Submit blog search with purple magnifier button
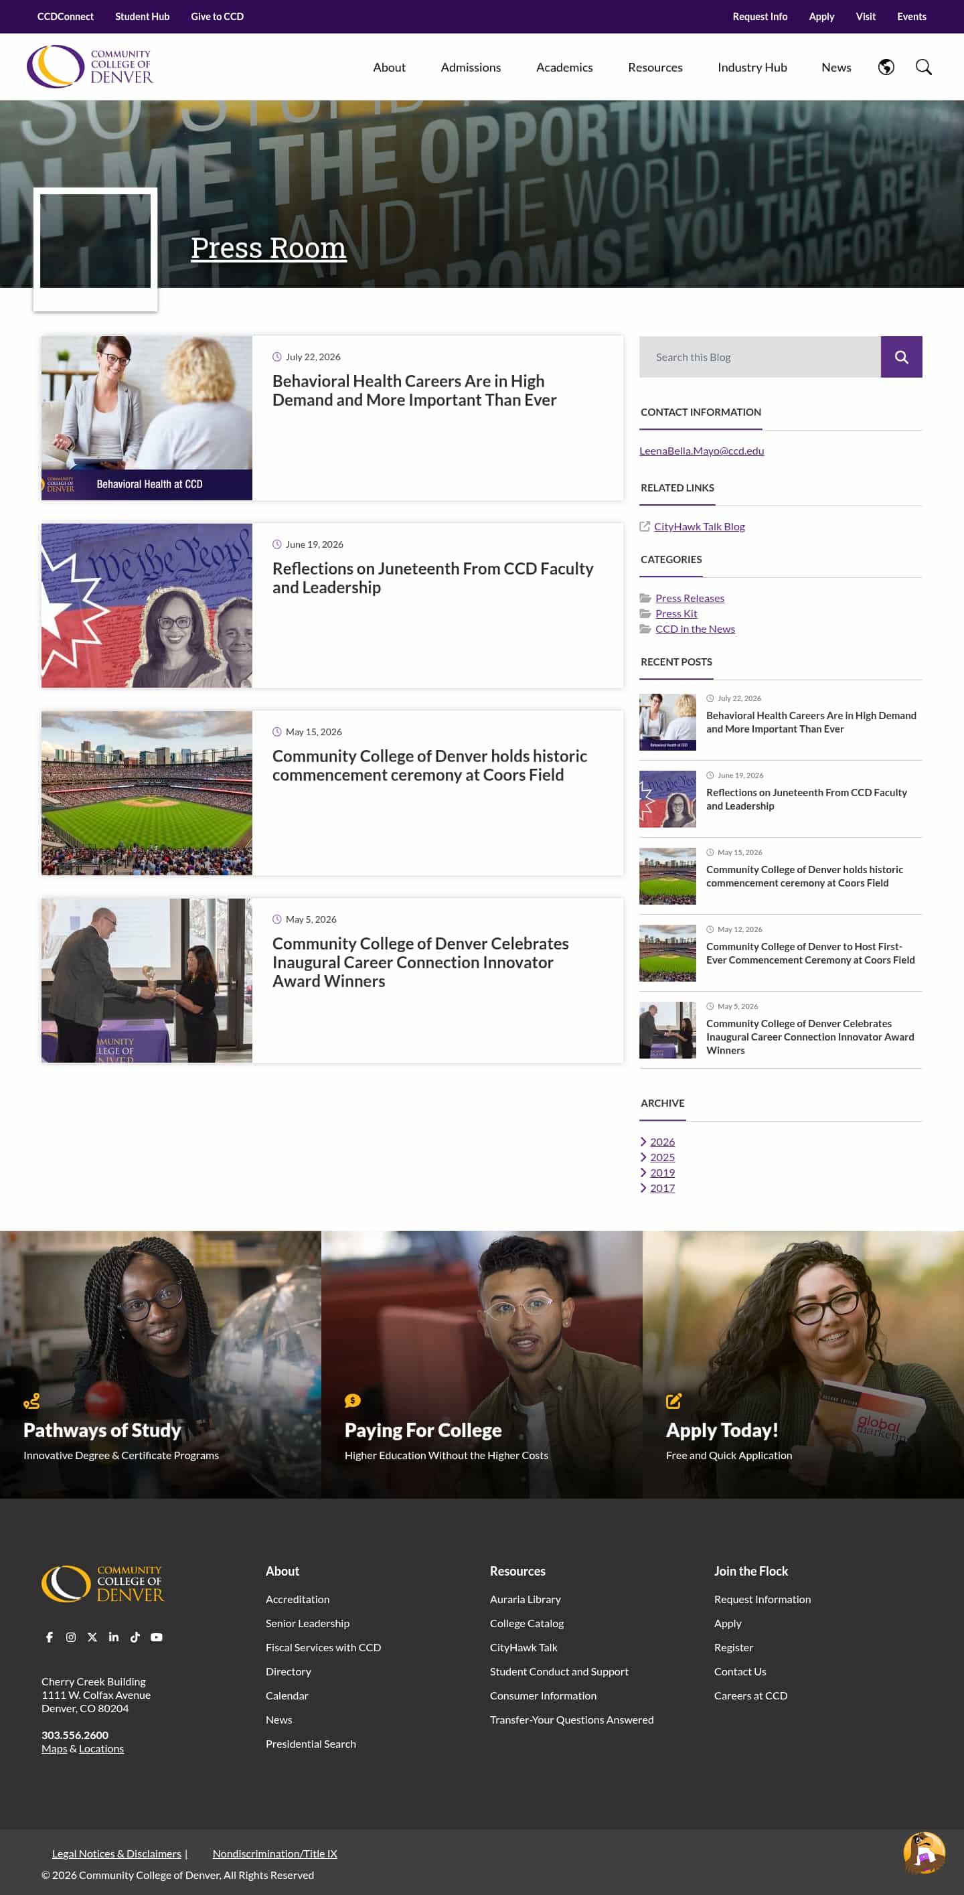This screenshot has width=964, height=1895. [901, 357]
